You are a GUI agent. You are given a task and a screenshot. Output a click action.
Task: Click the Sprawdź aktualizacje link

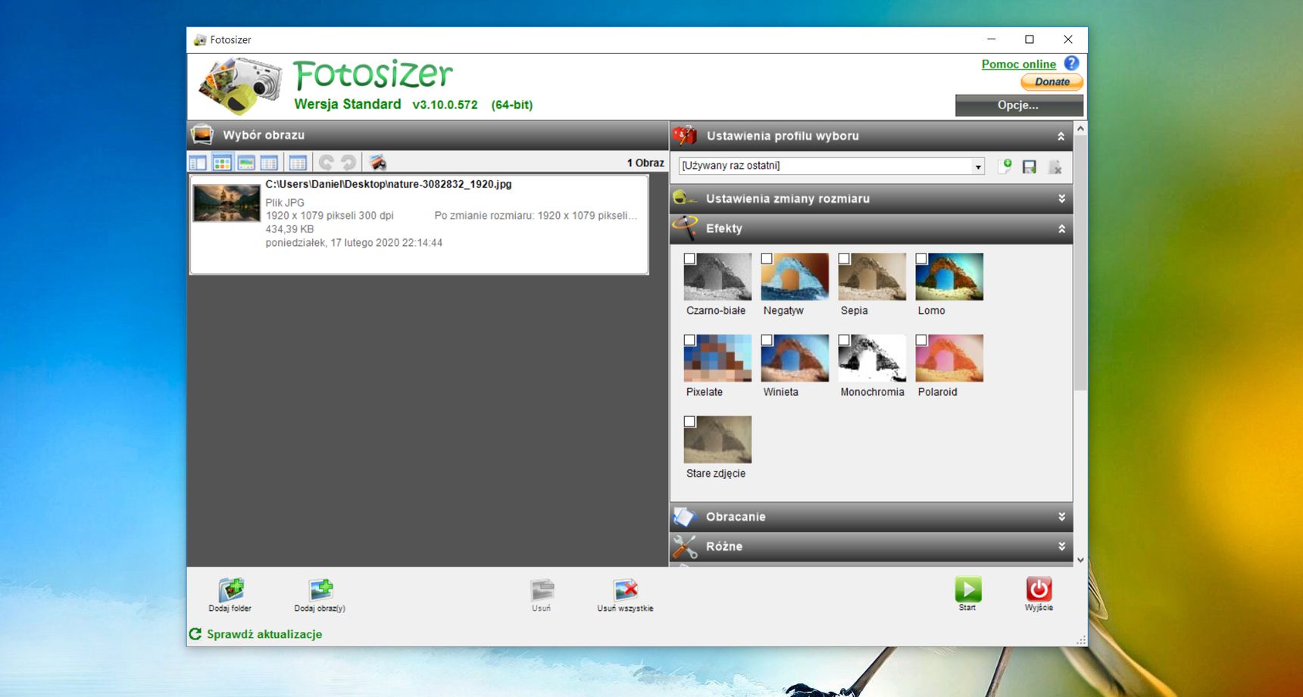coord(264,634)
